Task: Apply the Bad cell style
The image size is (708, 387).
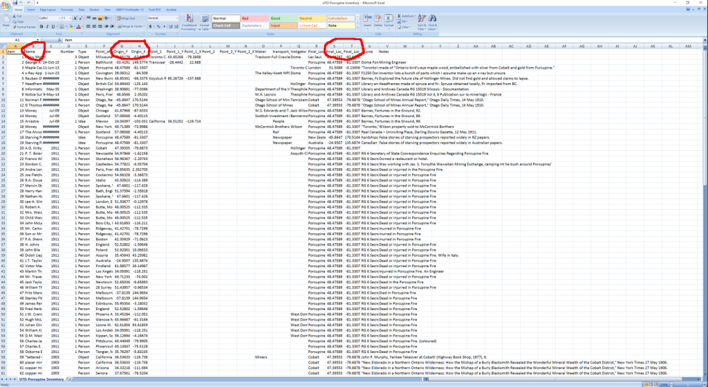Action: tap(254, 19)
